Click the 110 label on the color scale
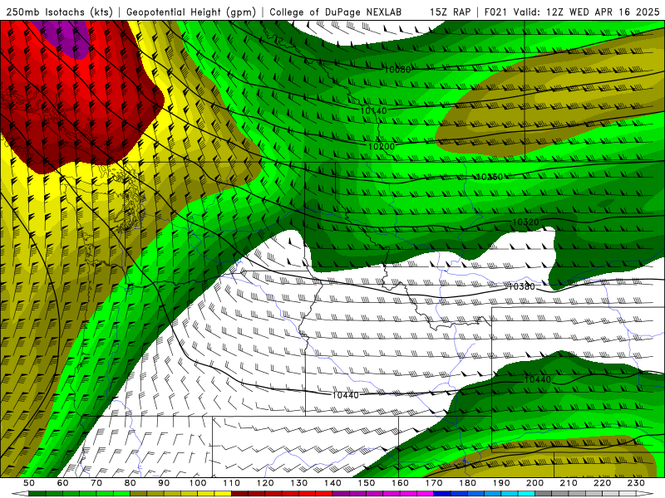The width and height of the screenshot is (665, 498). point(232,483)
